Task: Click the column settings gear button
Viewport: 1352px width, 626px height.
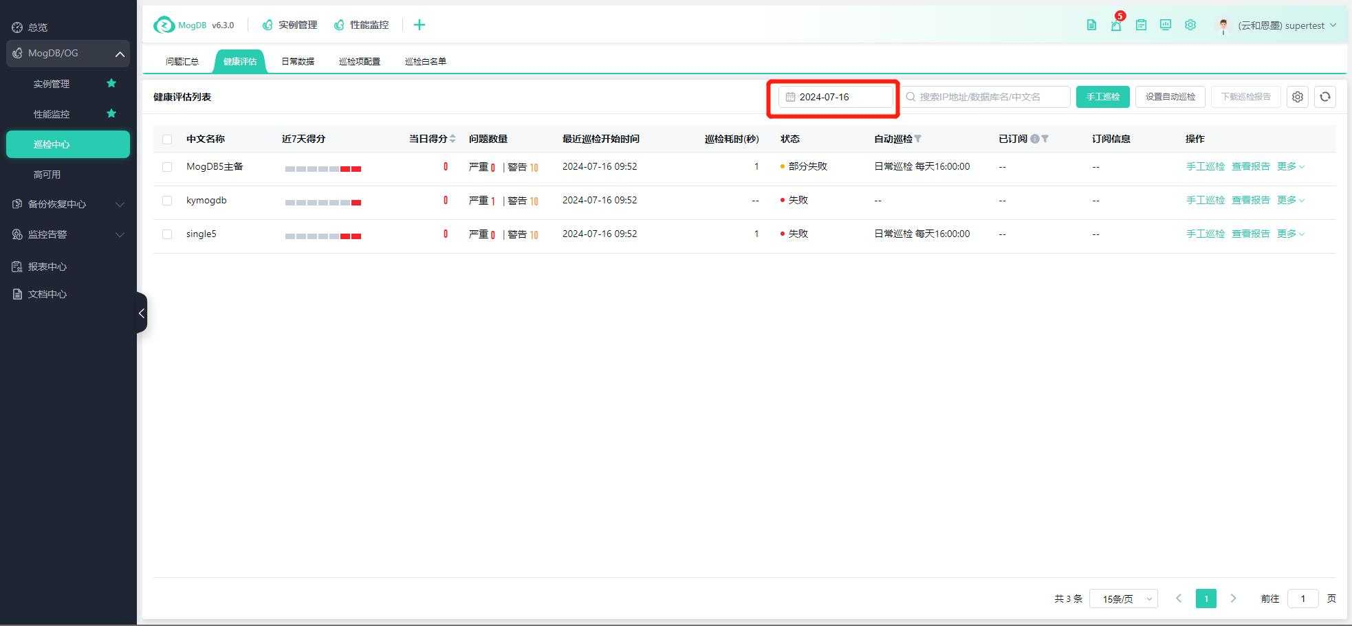Action: (x=1298, y=97)
